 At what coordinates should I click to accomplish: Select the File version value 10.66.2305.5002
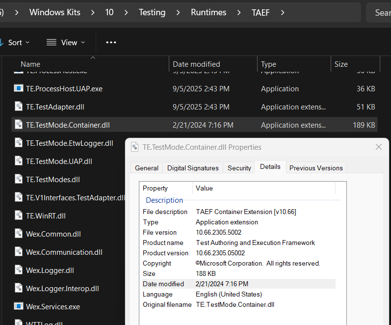coord(218,232)
